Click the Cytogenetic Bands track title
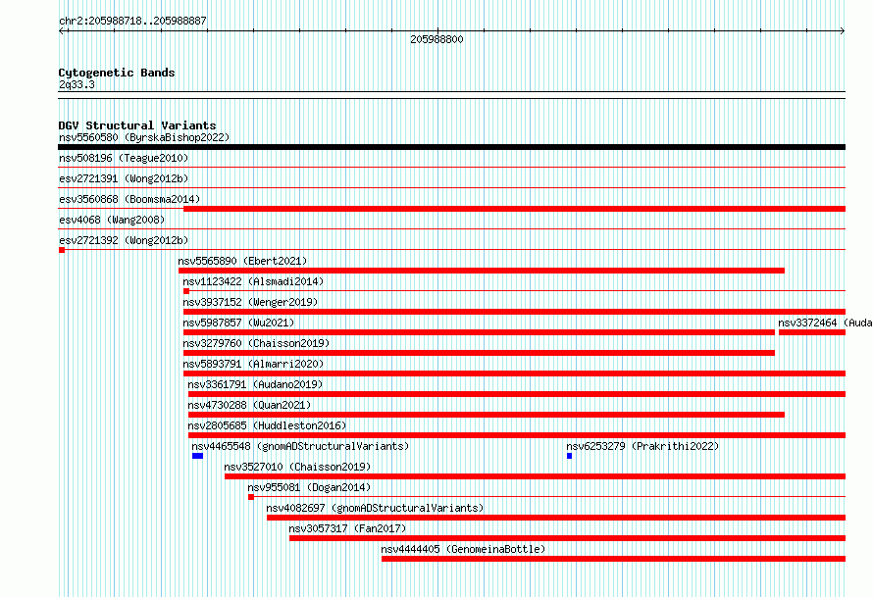 click(x=117, y=73)
